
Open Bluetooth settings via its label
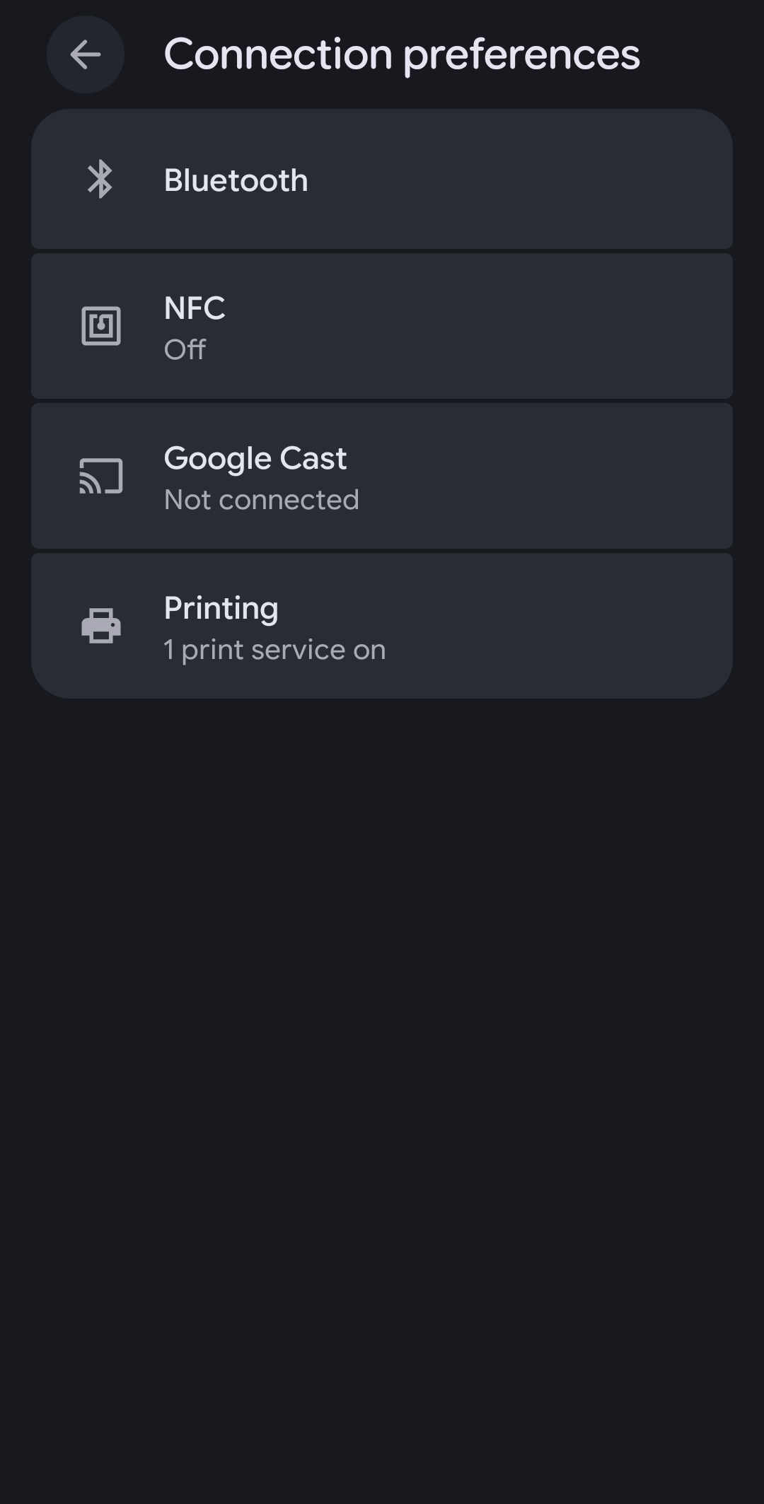tap(236, 180)
